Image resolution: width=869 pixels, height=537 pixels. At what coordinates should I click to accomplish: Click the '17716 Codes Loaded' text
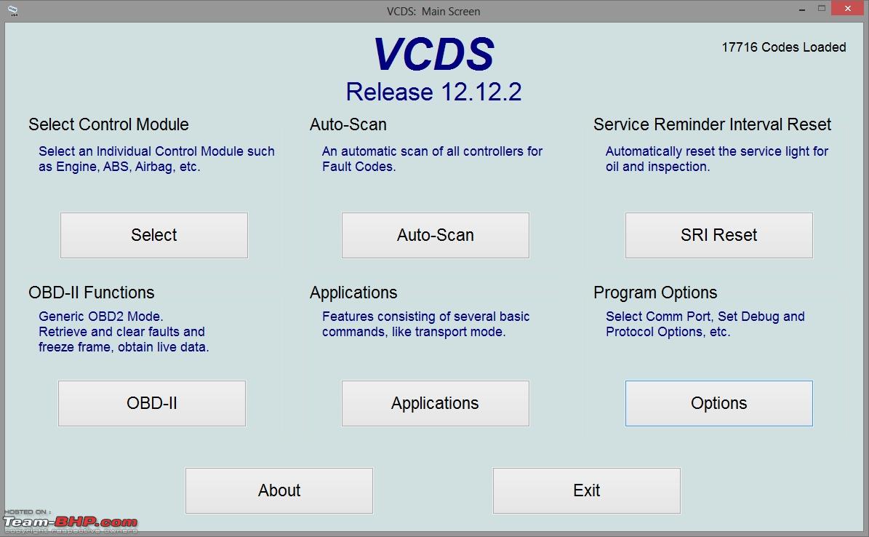[784, 47]
